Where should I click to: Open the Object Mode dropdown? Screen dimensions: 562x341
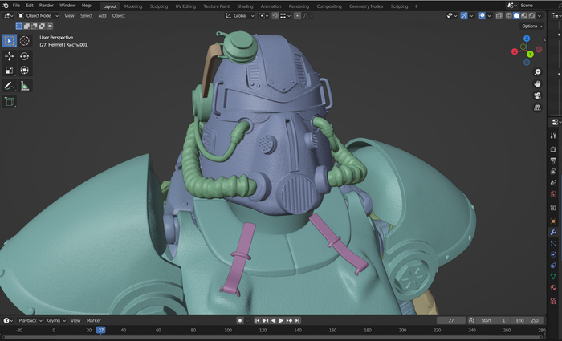click(39, 15)
